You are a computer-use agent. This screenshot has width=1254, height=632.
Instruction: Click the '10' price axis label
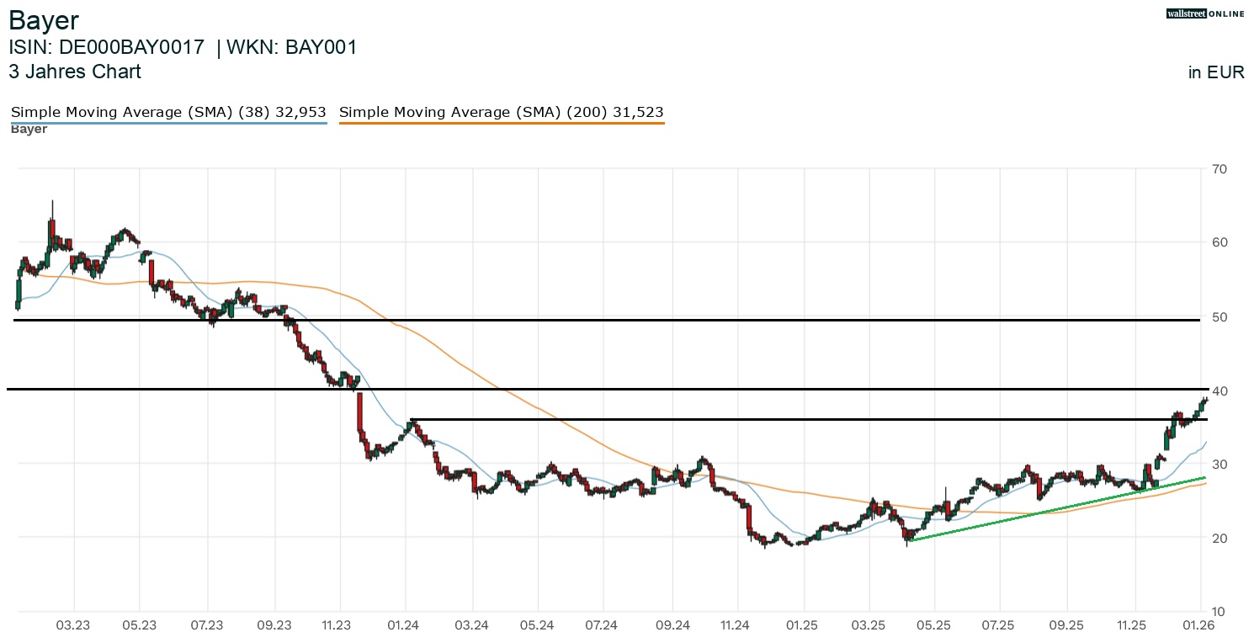[x=1220, y=610]
